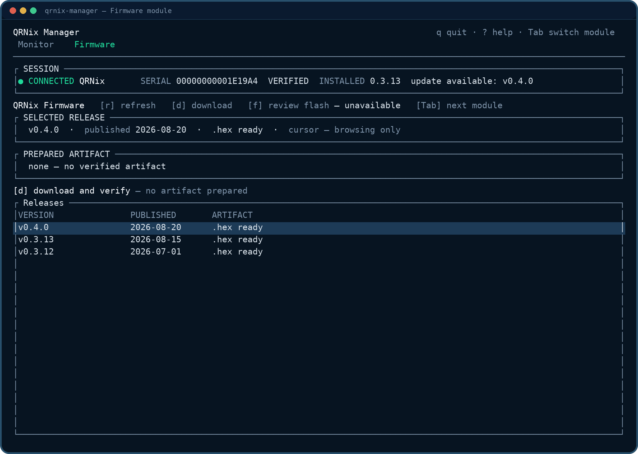Click the ? help hint
Image resolution: width=638 pixels, height=454 pixels.
tap(497, 32)
